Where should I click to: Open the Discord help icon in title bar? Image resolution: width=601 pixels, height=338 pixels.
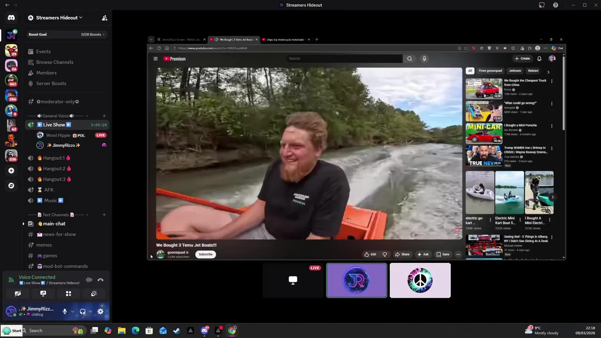click(x=556, y=5)
